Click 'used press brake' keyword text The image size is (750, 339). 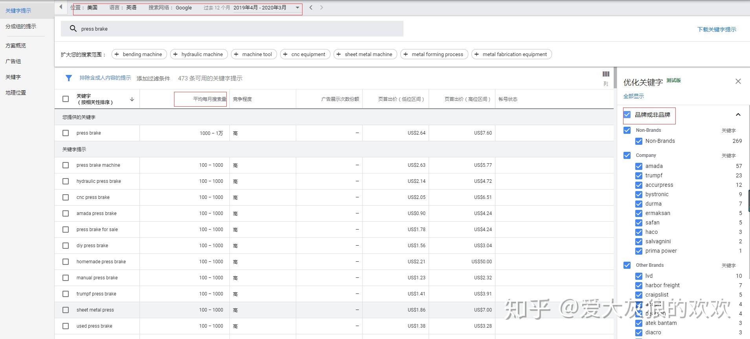[x=94, y=326]
